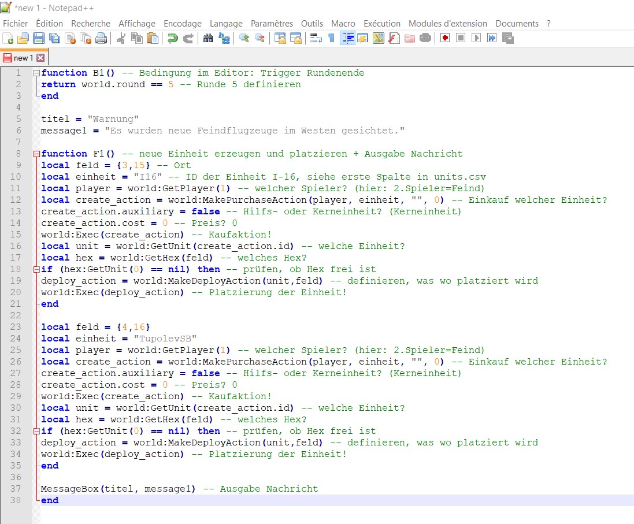634x524 pixels.
Task: Zoom in with the magnifier plus icon
Action: pyautogui.click(x=244, y=38)
